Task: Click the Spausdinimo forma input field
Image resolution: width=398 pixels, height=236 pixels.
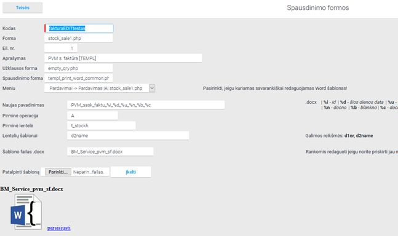Action: [79, 78]
